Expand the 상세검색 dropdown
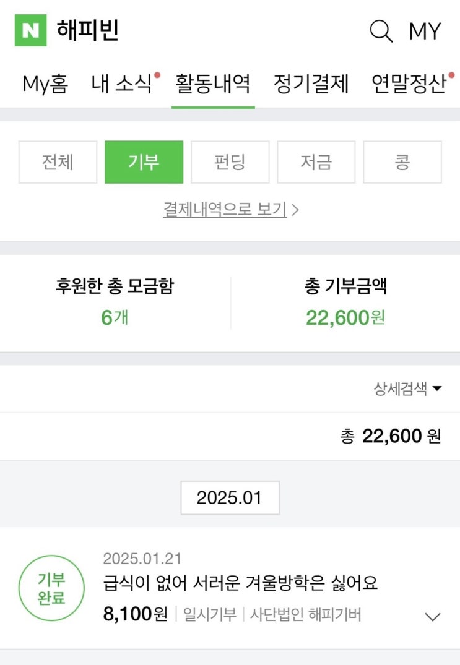 click(408, 388)
